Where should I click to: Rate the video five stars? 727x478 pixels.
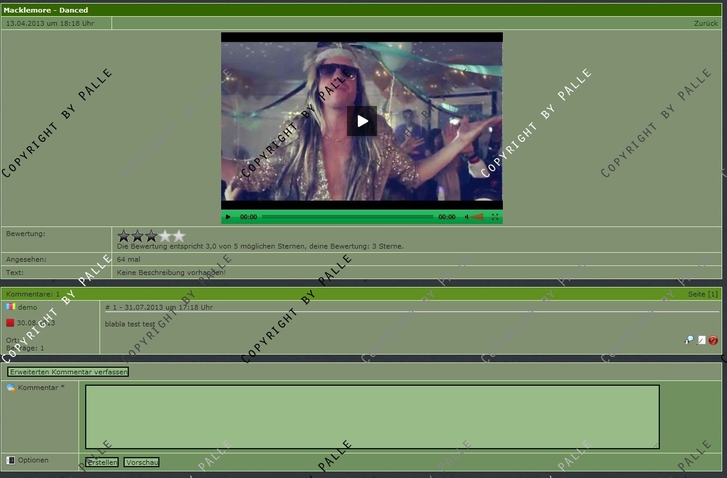[179, 236]
